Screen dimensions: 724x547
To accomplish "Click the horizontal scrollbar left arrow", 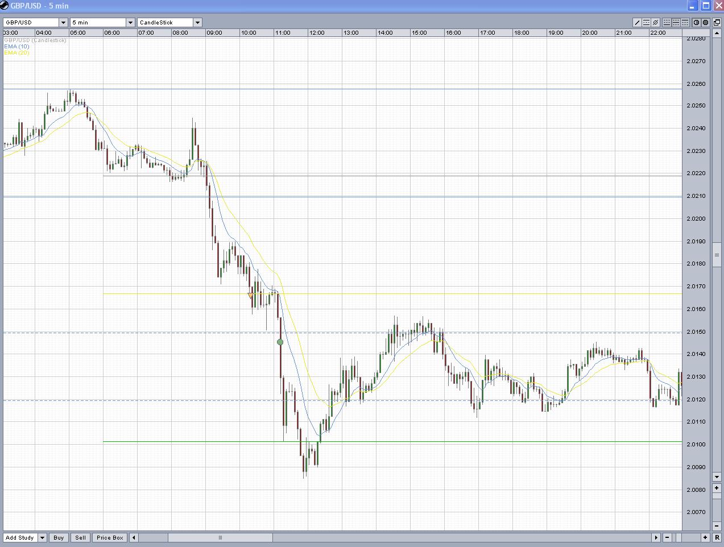I will click(x=134, y=537).
